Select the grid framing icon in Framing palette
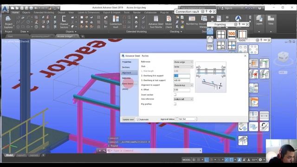 point(221,35)
